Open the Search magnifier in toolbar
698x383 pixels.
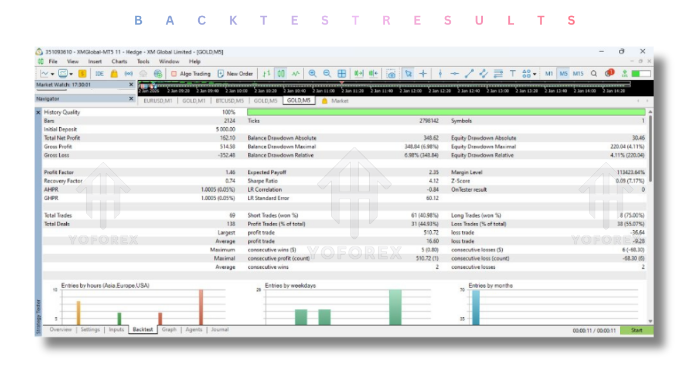[x=594, y=74]
